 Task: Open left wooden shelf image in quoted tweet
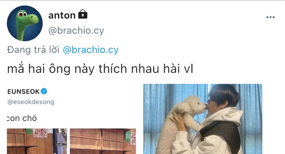[x=37, y=141]
